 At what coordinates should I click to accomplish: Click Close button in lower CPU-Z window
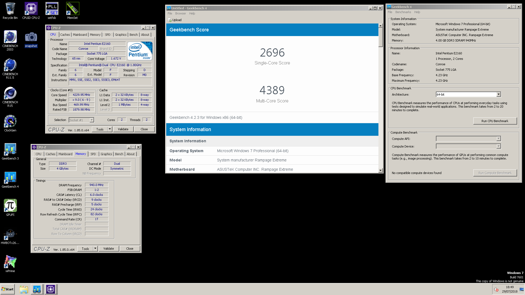130,249
